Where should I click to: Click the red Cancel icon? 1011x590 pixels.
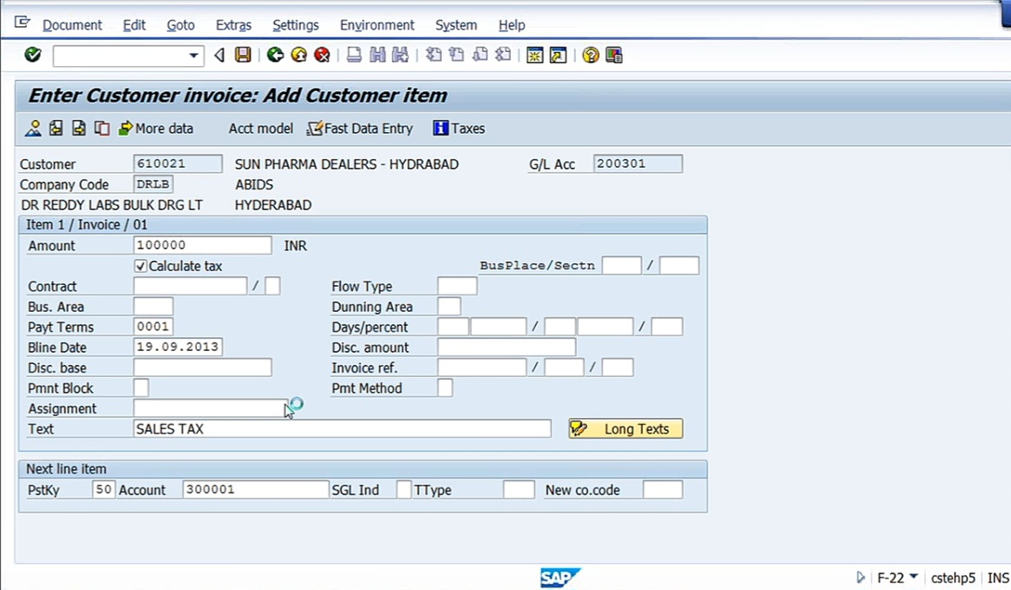(x=322, y=56)
